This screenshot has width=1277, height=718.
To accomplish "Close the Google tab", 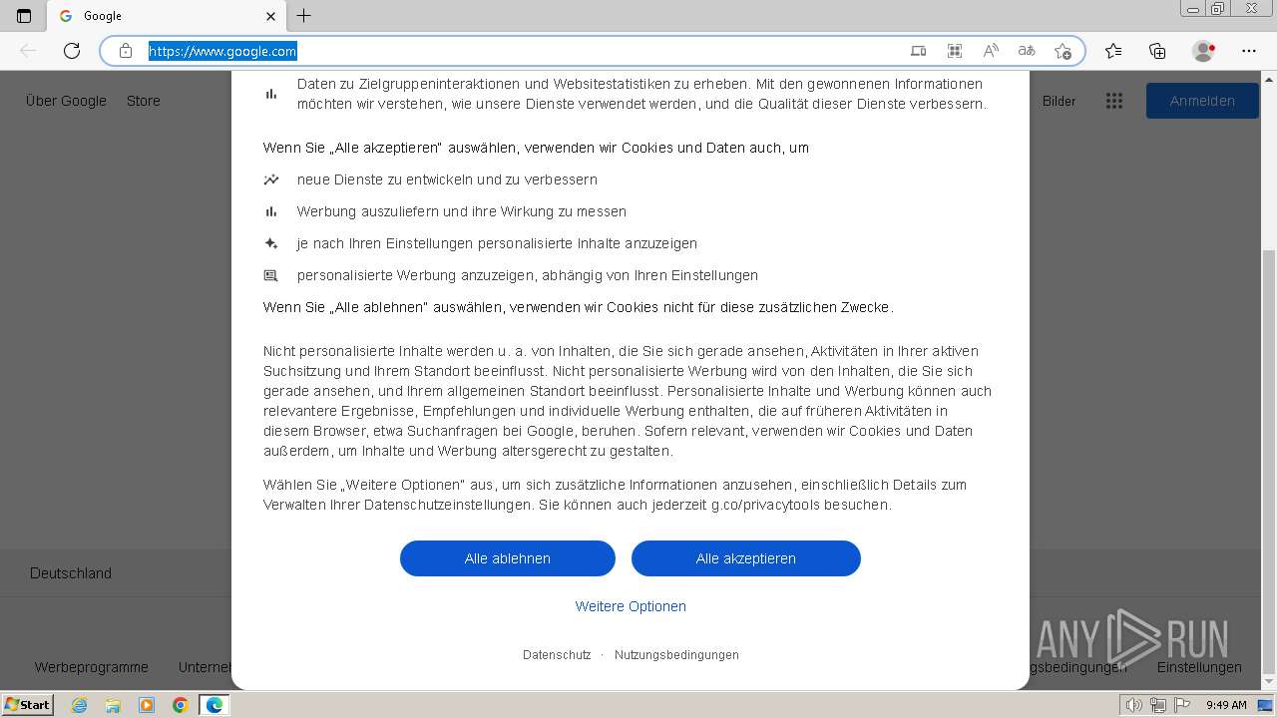I will pos(271,16).
